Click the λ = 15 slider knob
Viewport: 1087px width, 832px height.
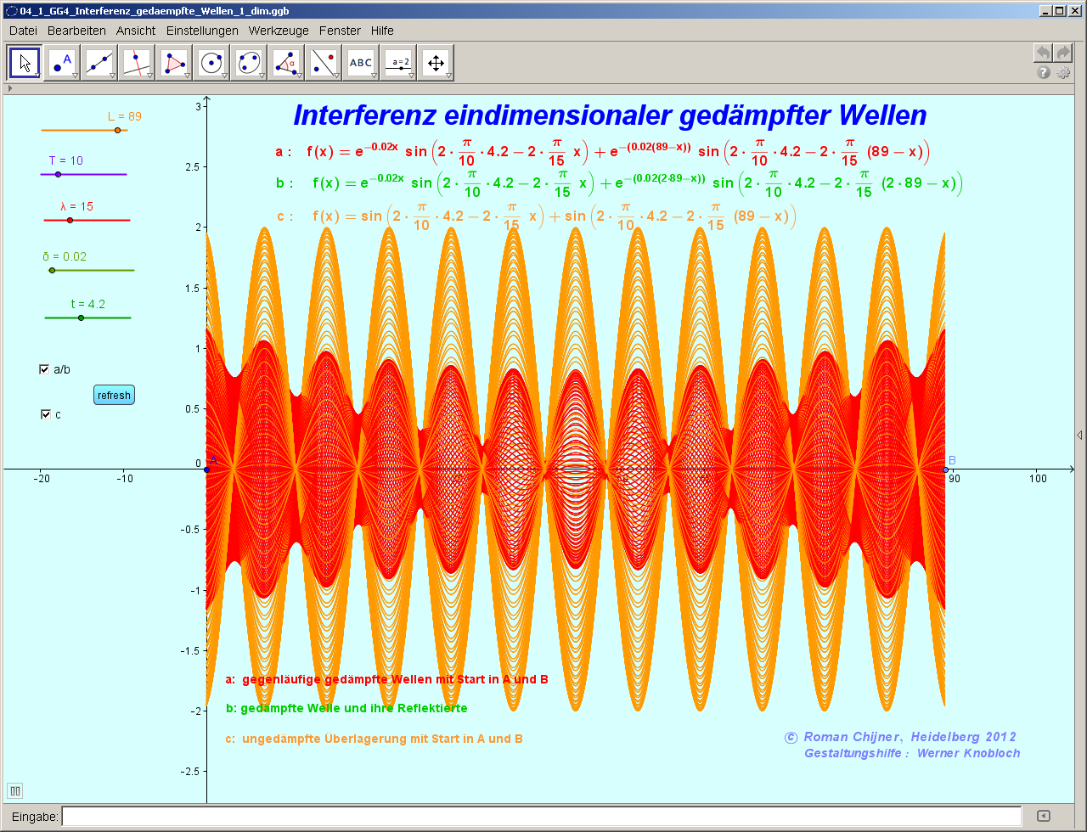69,218
